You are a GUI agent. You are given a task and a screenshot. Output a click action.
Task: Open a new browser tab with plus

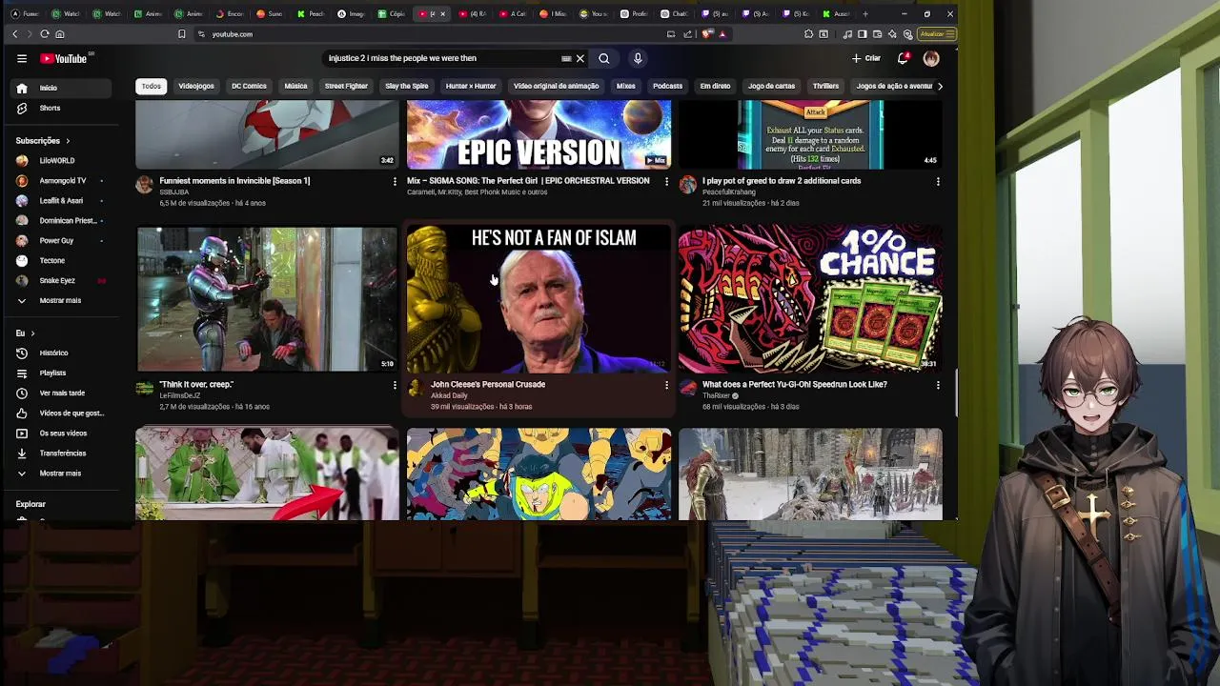tap(865, 13)
